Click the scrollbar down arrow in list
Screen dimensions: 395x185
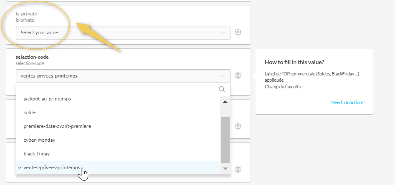[x=225, y=168]
